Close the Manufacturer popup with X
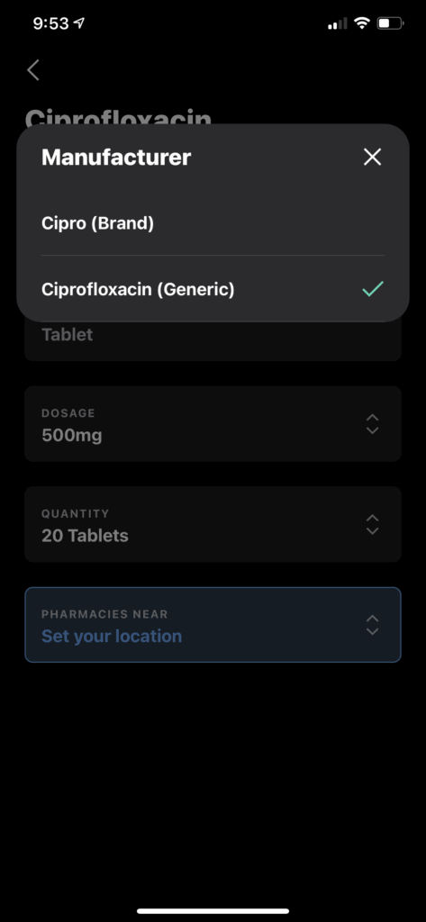 (373, 157)
